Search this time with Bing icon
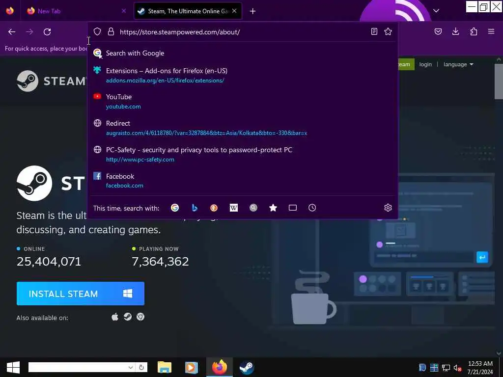The width and height of the screenshot is (503, 377). pyautogui.click(x=195, y=208)
